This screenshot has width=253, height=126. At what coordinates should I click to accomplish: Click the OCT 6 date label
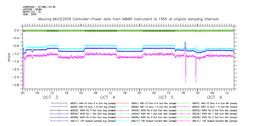click(214, 97)
